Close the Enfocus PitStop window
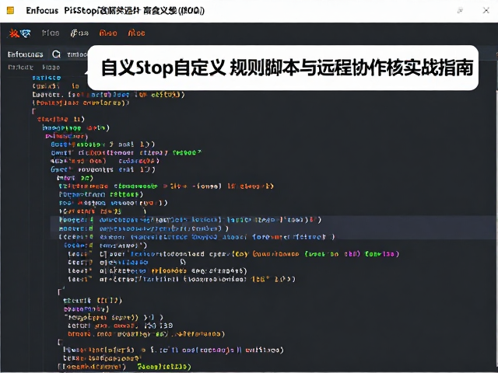The height and width of the screenshot is (373, 498). 486,10
